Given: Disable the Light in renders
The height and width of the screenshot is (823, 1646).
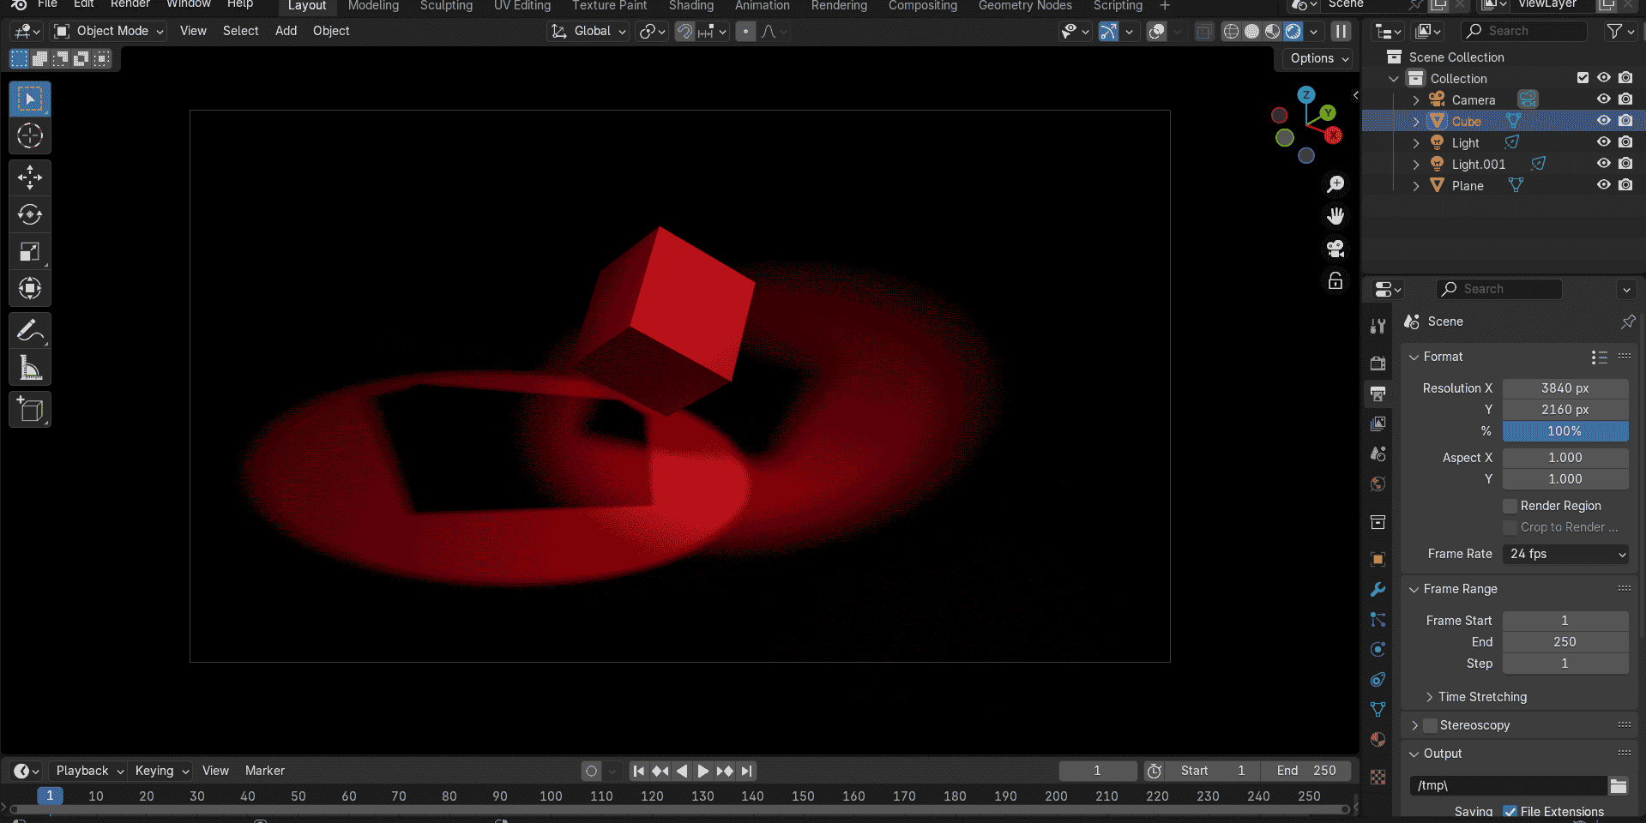Looking at the screenshot, I should click(1625, 142).
